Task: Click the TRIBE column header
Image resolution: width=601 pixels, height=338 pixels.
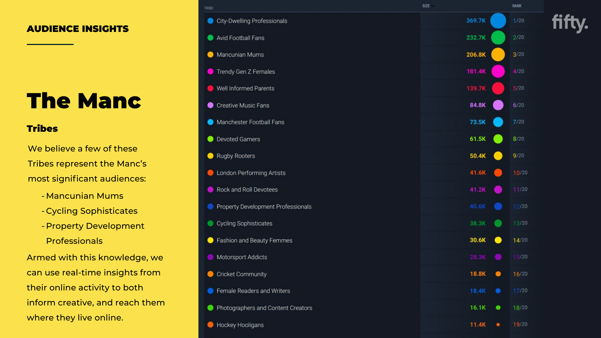Action: (x=209, y=8)
